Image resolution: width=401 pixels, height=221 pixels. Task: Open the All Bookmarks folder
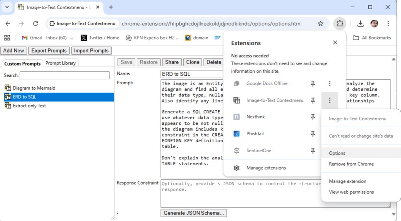[372, 38]
